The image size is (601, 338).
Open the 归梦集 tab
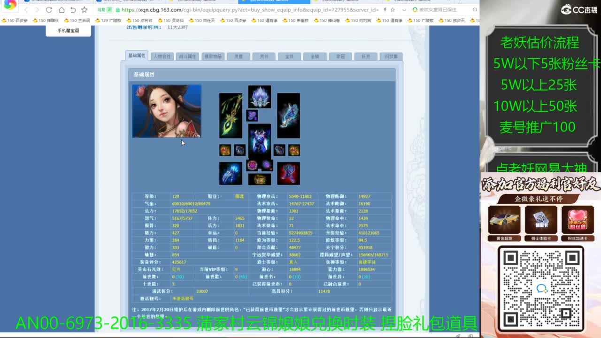click(x=391, y=56)
